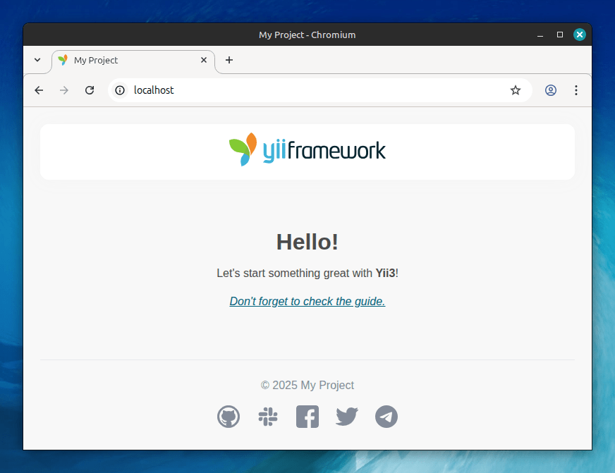Click the forward navigation arrow
Image resolution: width=615 pixels, height=473 pixels.
(64, 90)
